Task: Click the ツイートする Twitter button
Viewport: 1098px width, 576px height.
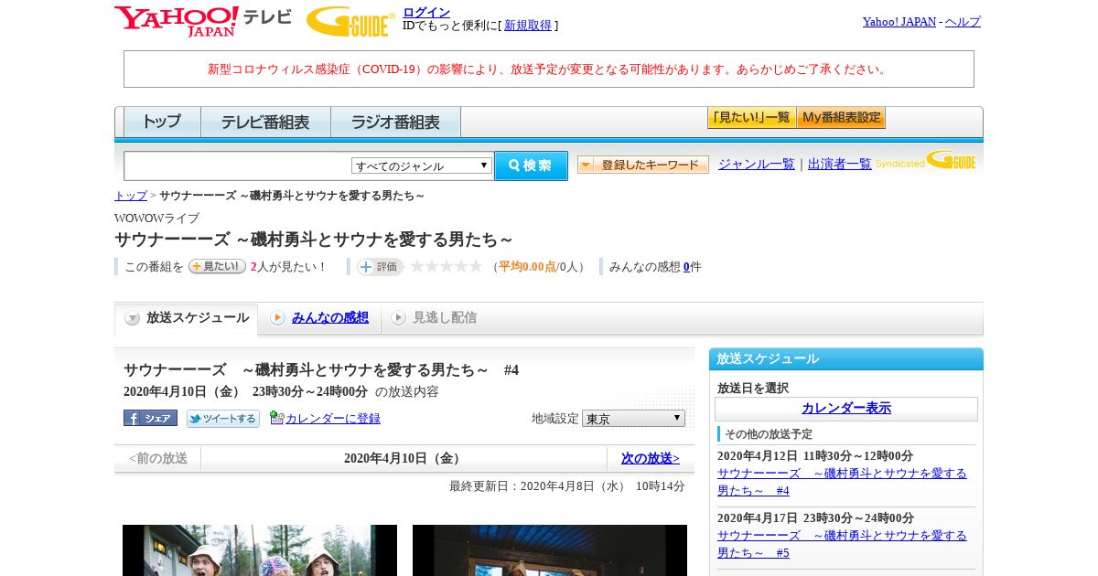Action: pyautogui.click(x=222, y=418)
